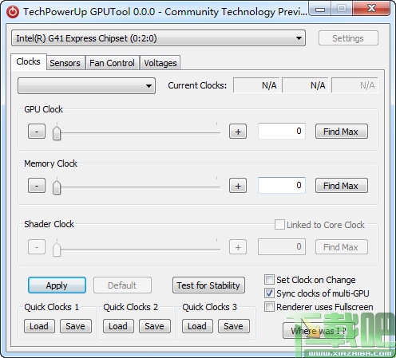This screenshot has height=358, width=396.
Task: Enable Set Clock on Change checkbox
Action: point(269,280)
